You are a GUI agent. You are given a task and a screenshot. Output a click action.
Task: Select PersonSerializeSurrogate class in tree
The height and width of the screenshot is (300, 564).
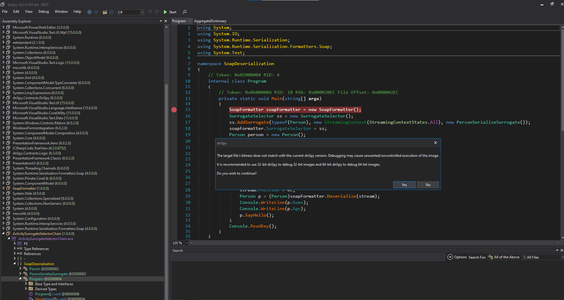coord(58,274)
